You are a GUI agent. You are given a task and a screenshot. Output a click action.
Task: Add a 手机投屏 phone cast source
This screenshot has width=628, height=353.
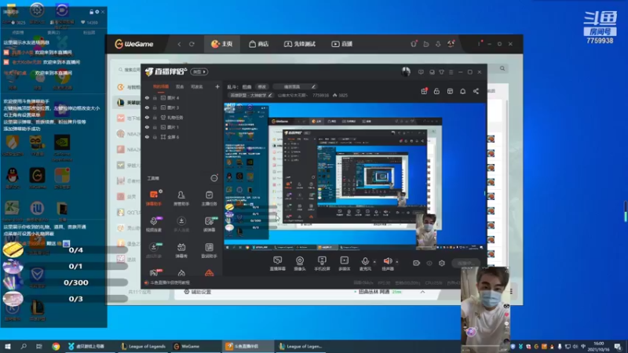point(322,264)
